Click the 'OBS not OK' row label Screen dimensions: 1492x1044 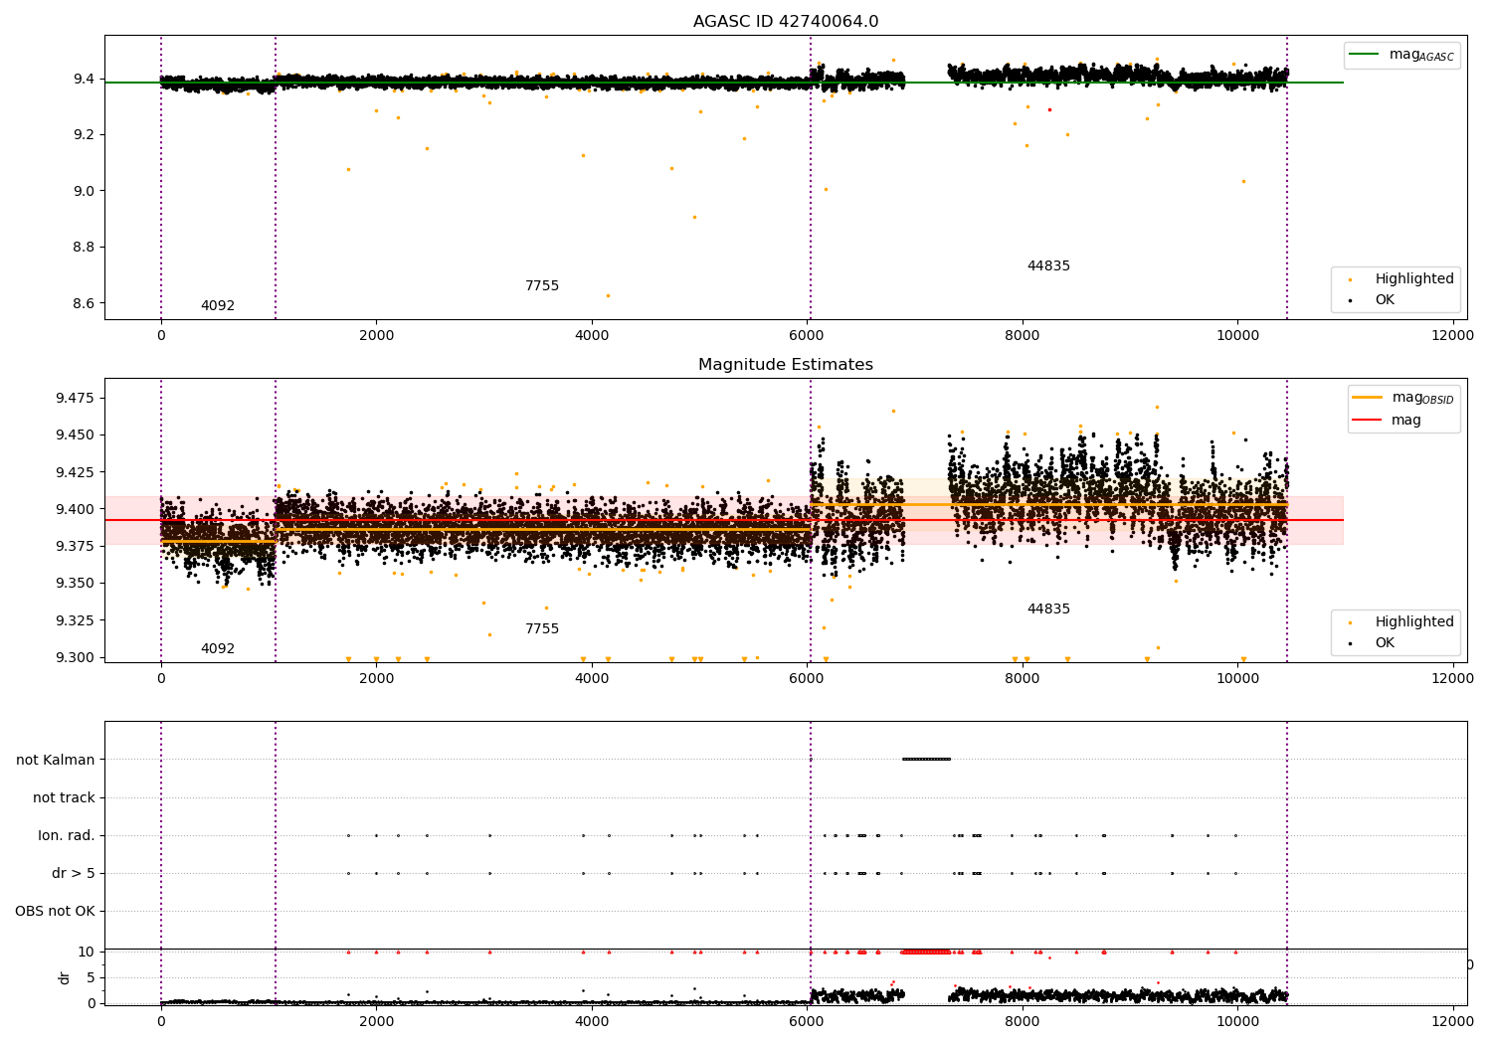[x=55, y=912]
